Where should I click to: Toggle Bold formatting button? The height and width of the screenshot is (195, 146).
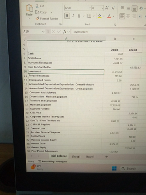click(67, 16)
